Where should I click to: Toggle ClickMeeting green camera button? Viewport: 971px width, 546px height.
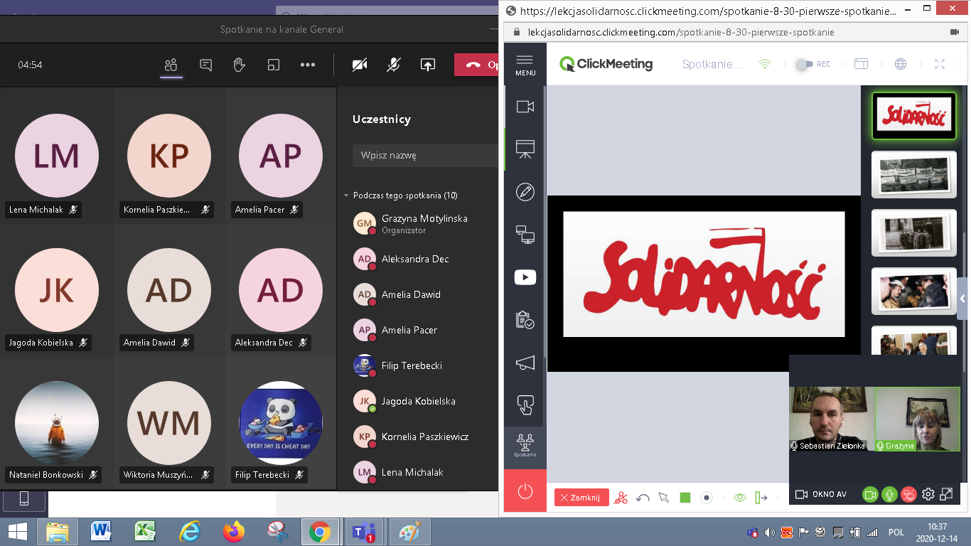(x=870, y=495)
